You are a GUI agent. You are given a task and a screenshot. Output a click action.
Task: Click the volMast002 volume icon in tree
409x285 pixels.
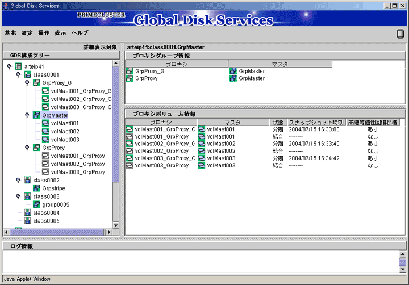pyautogui.click(x=45, y=131)
